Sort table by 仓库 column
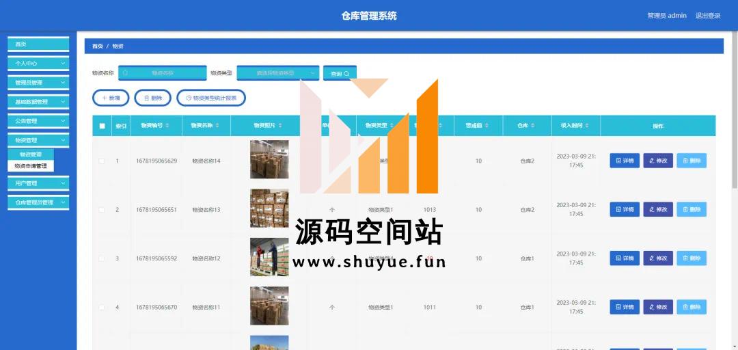This screenshot has height=350, width=738. 532,125
